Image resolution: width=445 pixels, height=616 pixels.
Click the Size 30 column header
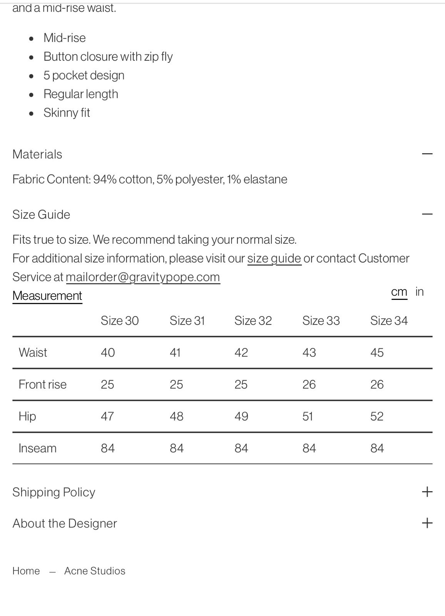click(119, 320)
